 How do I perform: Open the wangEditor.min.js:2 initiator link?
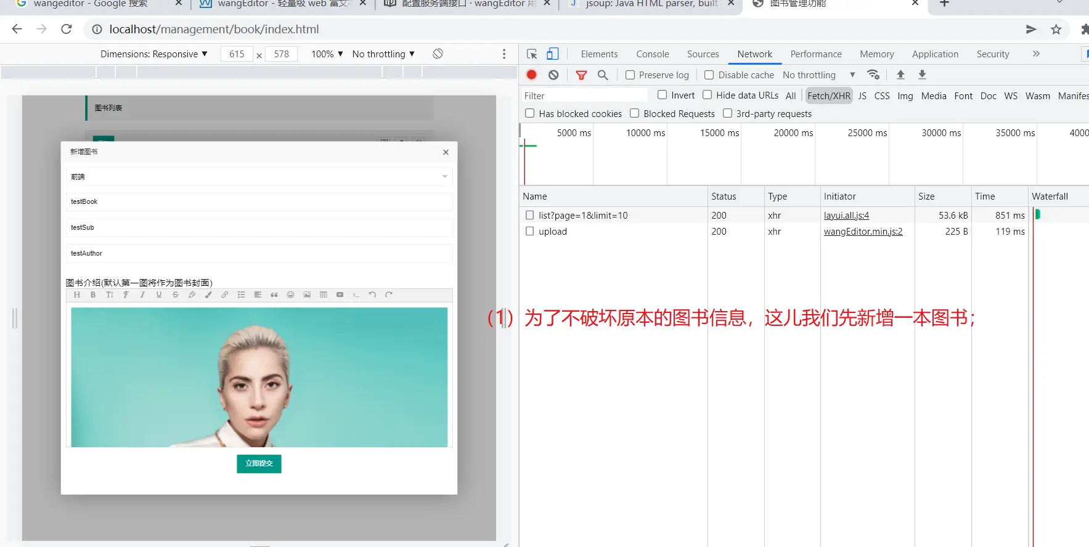point(863,232)
